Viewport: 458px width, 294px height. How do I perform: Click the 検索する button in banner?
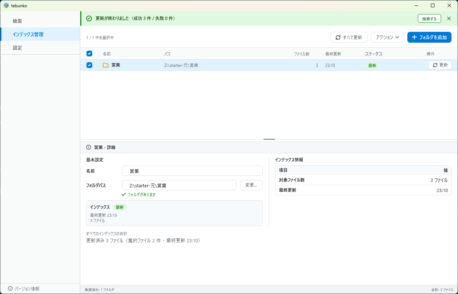[429, 18]
